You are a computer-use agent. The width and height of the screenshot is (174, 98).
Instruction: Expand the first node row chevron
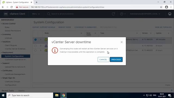point(41,39)
